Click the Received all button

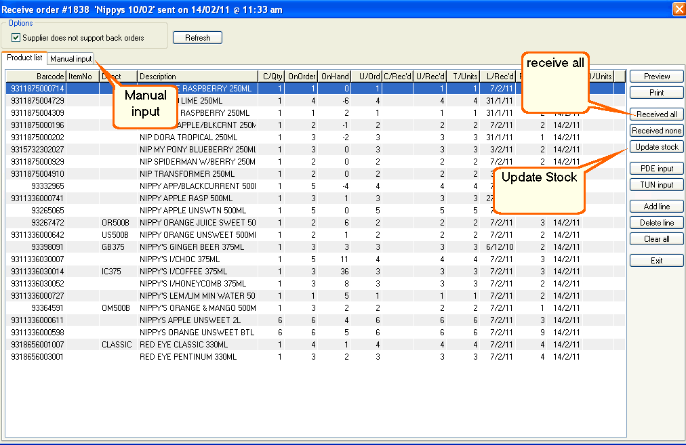click(656, 114)
